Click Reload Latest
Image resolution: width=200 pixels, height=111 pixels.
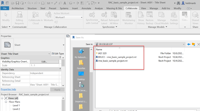[104, 18]
